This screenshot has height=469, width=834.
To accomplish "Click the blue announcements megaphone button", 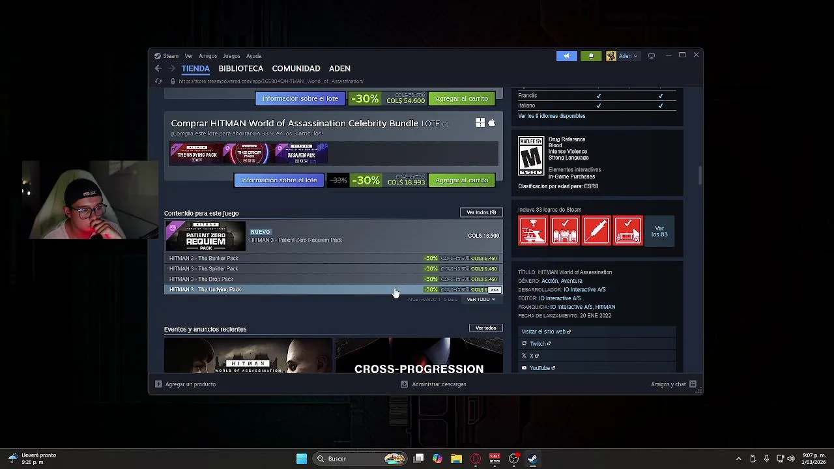I will pos(567,56).
